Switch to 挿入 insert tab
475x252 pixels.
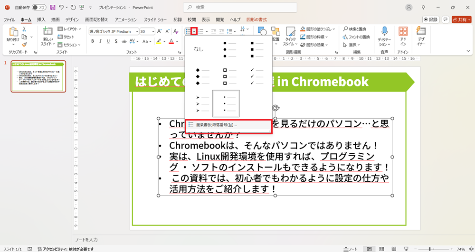click(x=41, y=19)
